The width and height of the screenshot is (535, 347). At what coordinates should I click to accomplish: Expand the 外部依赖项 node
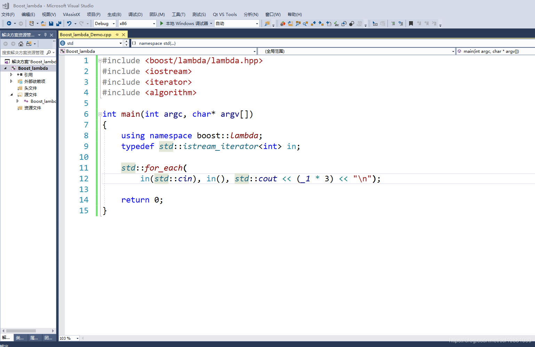(x=11, y=81)
